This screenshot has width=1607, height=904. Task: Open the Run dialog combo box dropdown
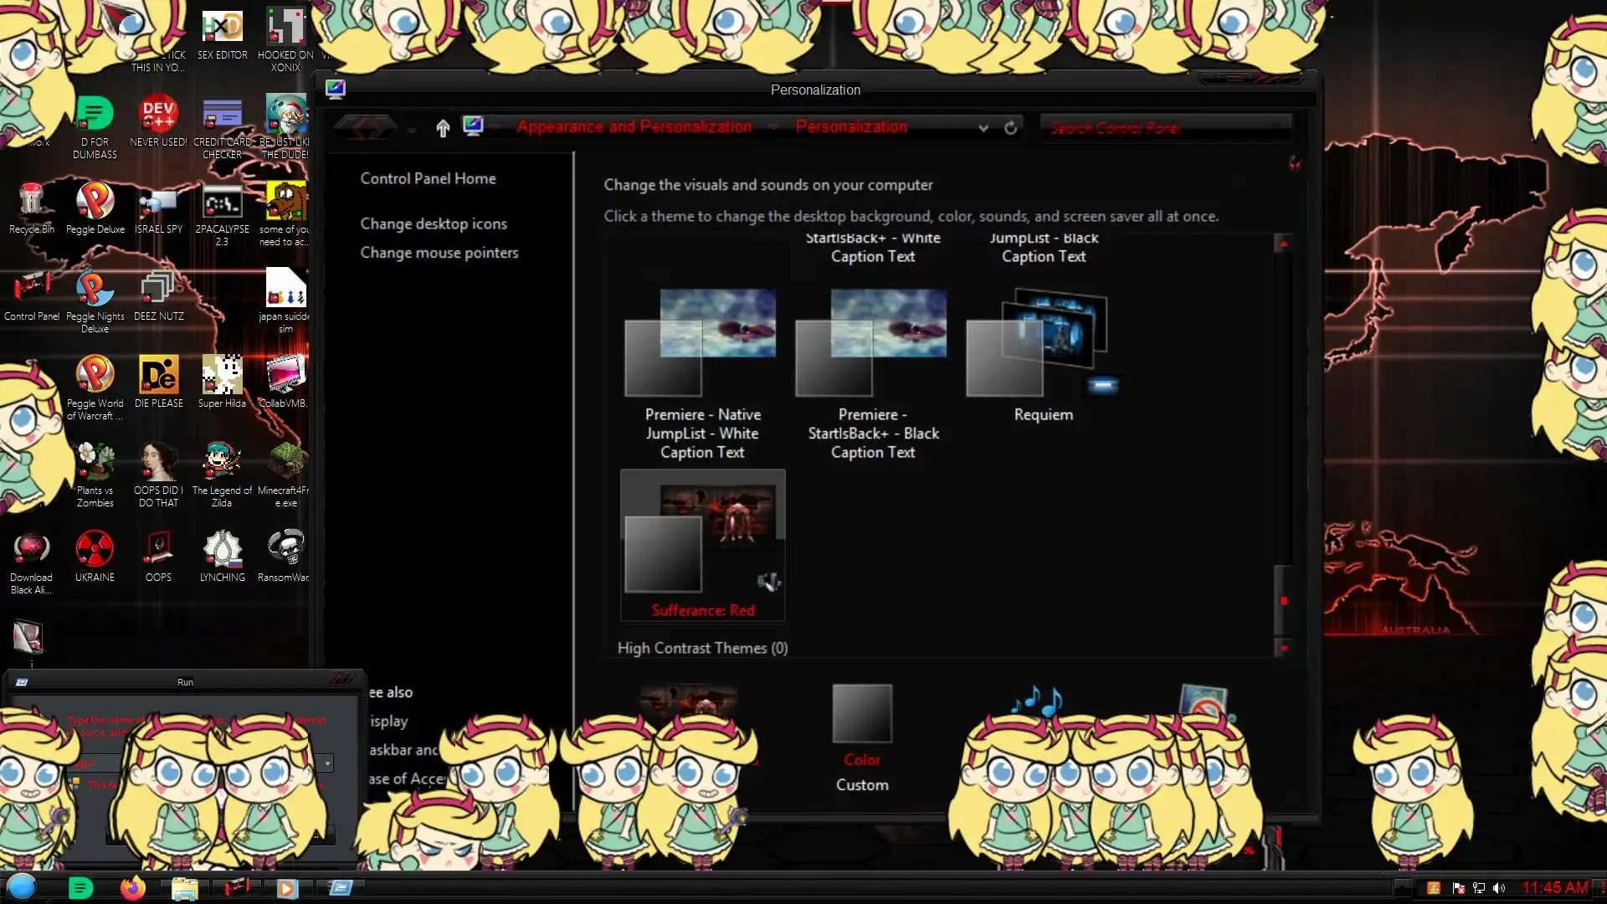[x=327, y=763]
